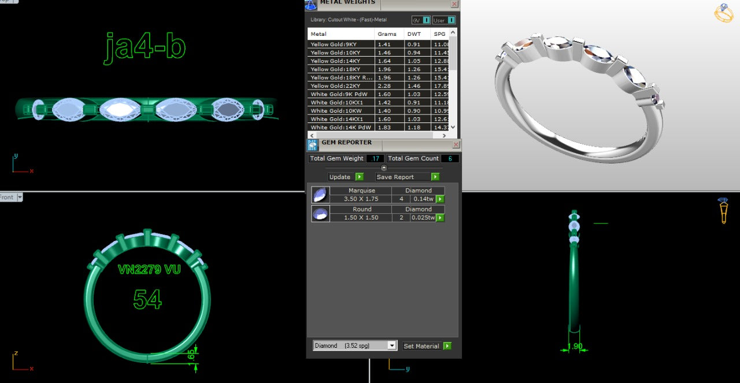Click the Grams column header
The width and height of the screenshot is (740, 383).
point(388,34)
